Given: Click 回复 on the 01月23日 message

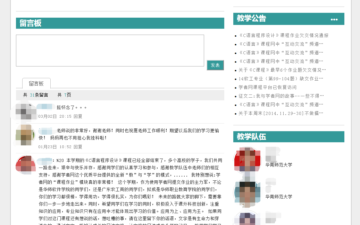Looking at the screenshot, I should [78, 147].
